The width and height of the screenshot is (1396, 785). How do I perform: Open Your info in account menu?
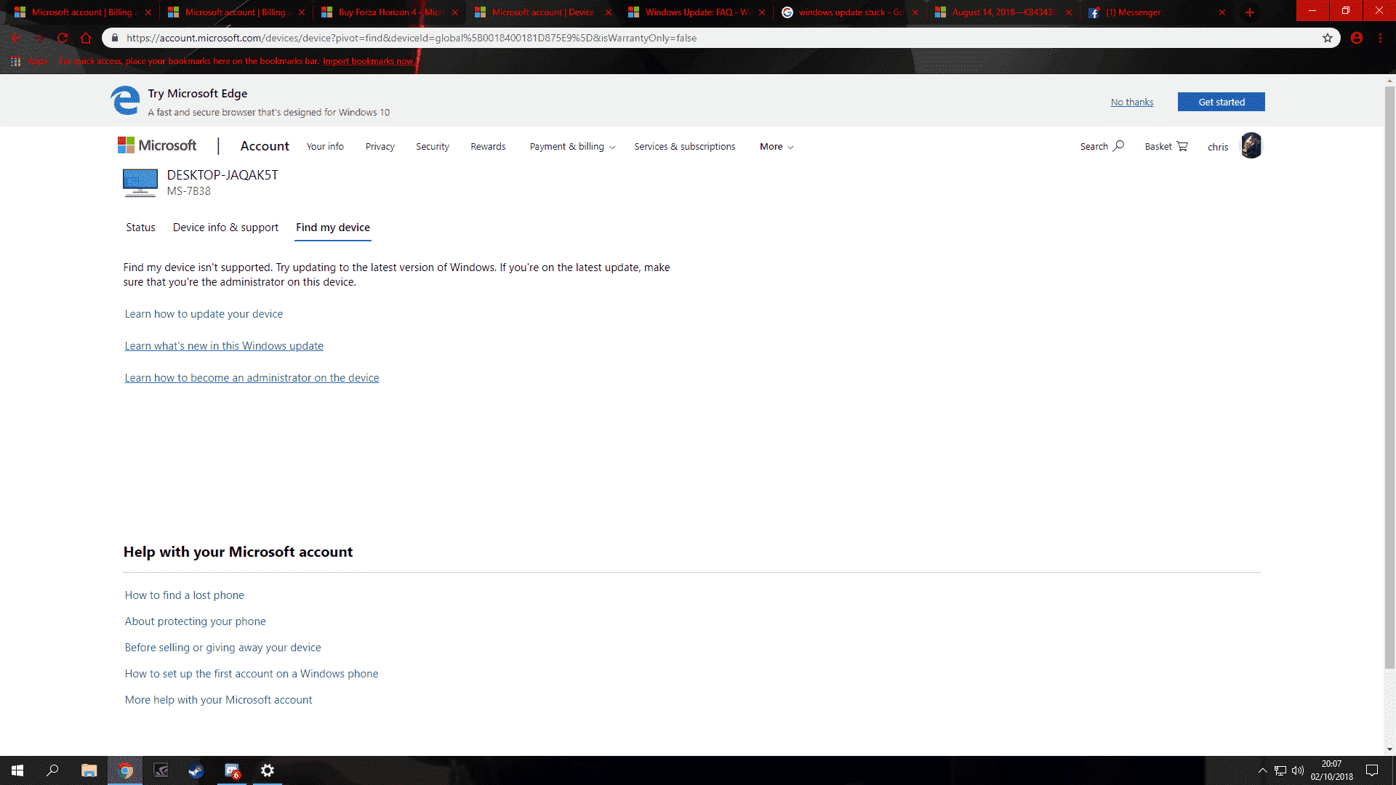[x=325, y=147]
